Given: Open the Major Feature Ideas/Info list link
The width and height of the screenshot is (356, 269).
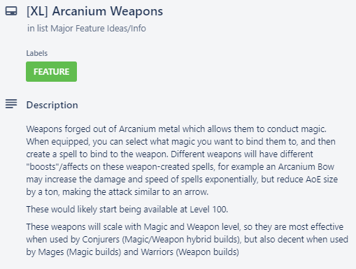Looking at the screenshot, I should tap(98, 29).
